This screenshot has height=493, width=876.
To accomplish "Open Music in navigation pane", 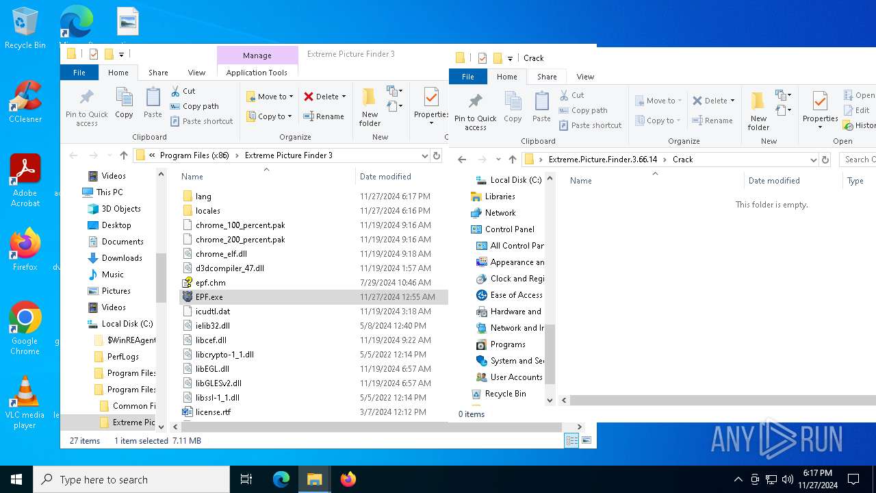I will tap(113, 275).
